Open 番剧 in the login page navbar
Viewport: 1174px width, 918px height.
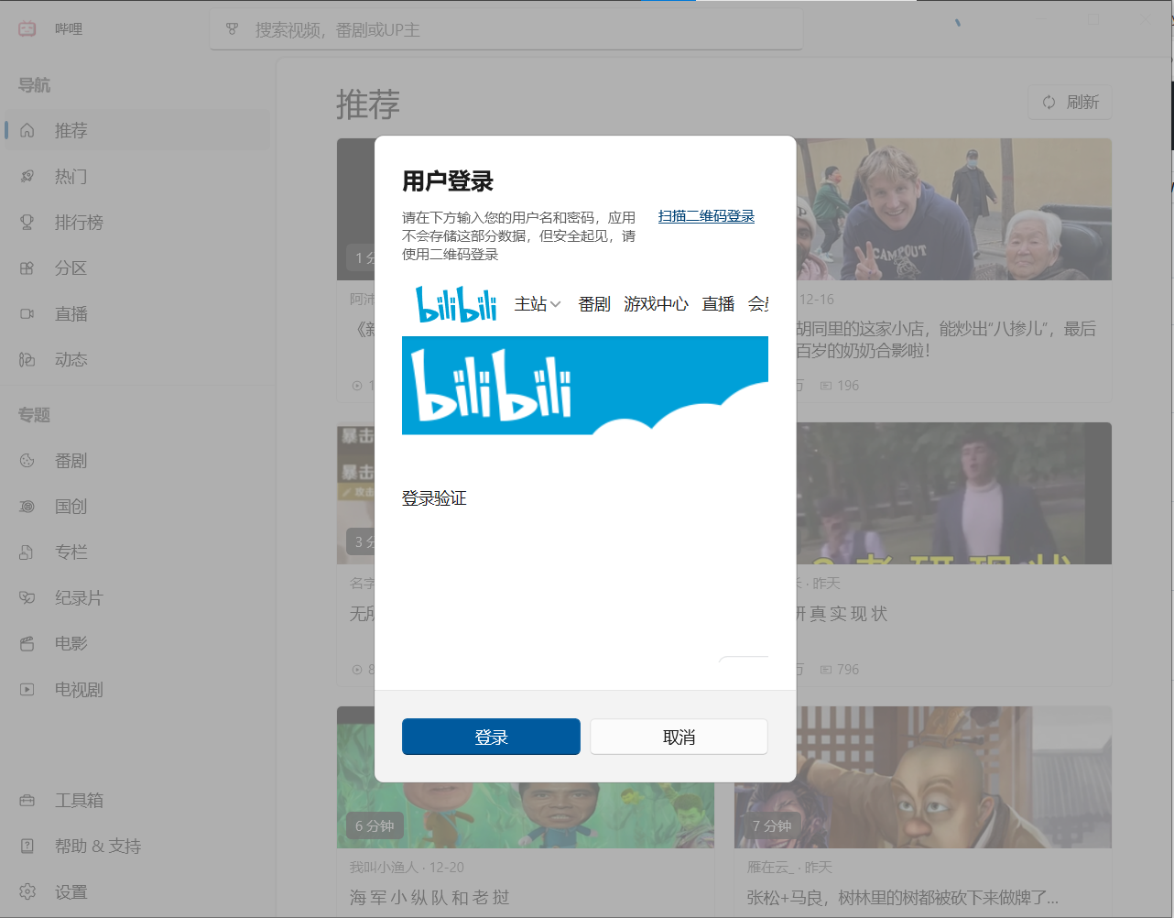(x=594, y=303)
